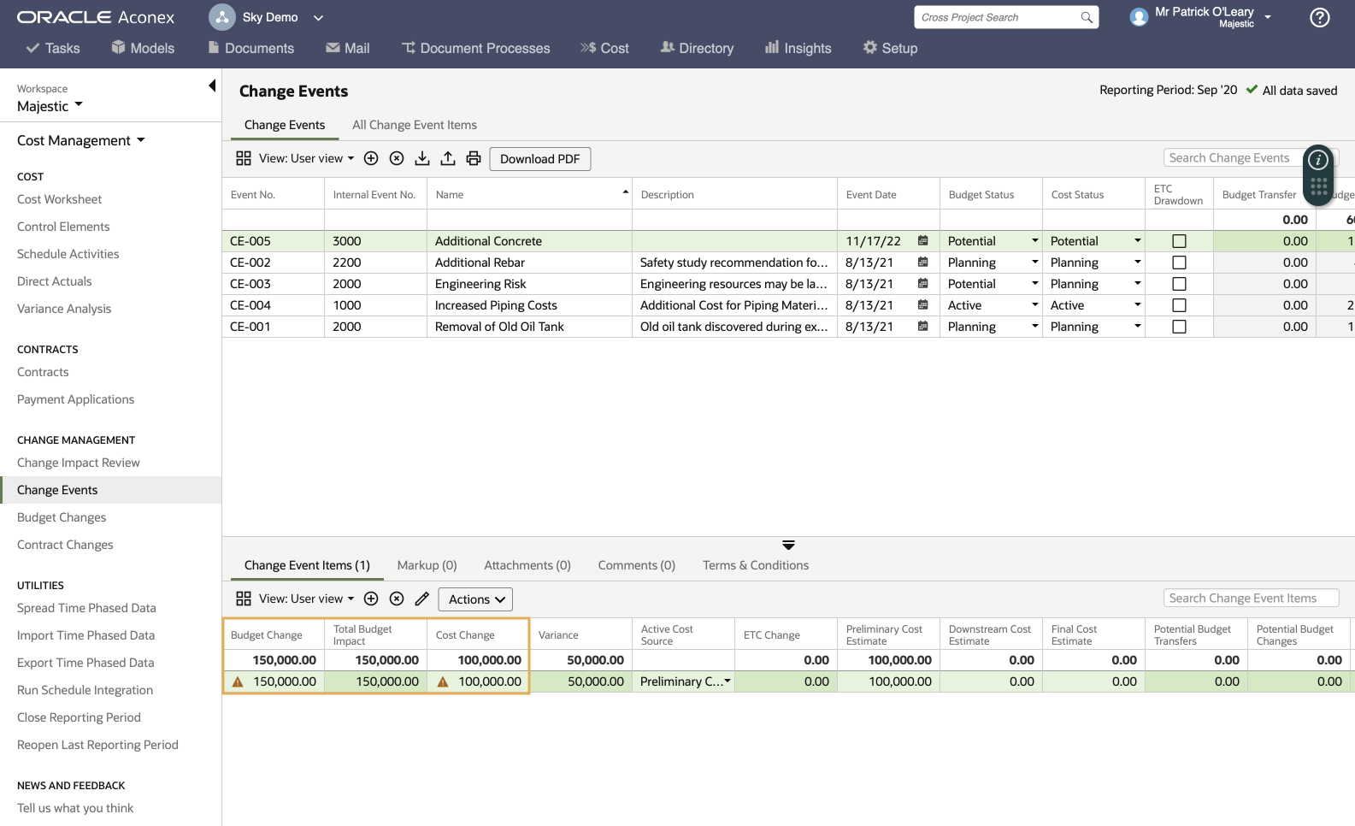The image size is (1355, 826).
Task: Open Budget Changes in the sidebar
Action: tap(62, 517)
